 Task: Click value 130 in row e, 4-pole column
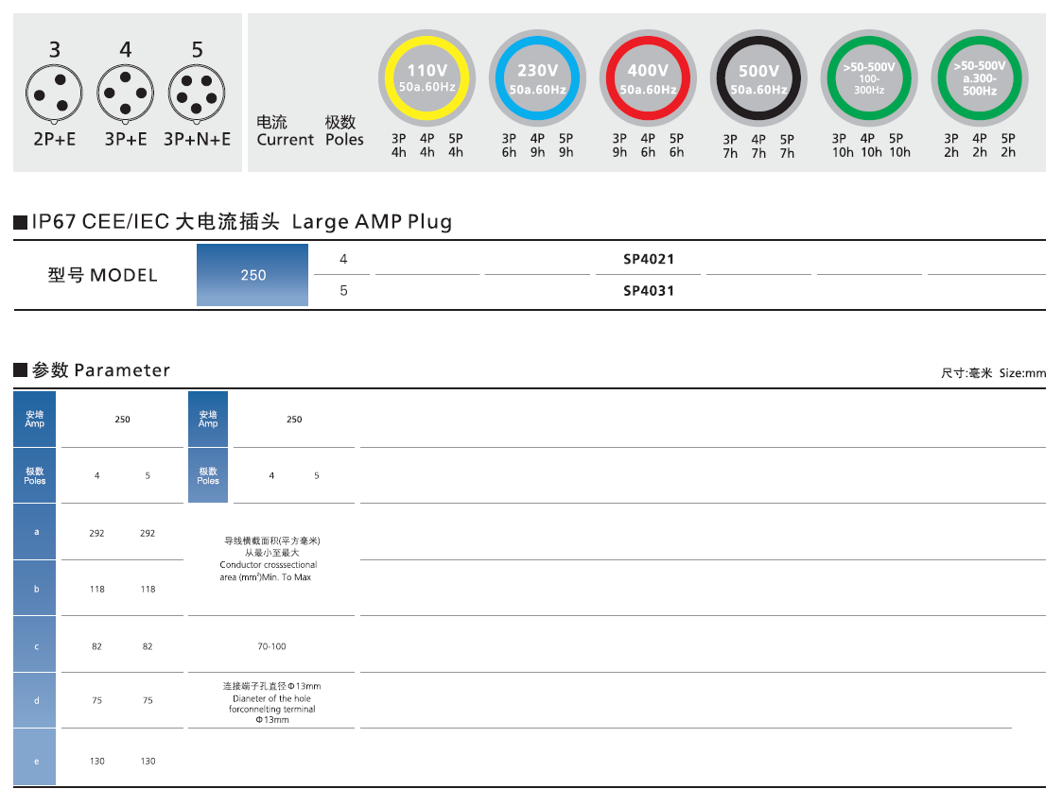click(96, 762)
